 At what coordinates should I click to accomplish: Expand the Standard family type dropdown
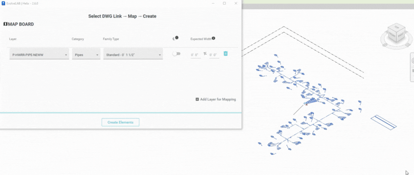tap(133, 55)
